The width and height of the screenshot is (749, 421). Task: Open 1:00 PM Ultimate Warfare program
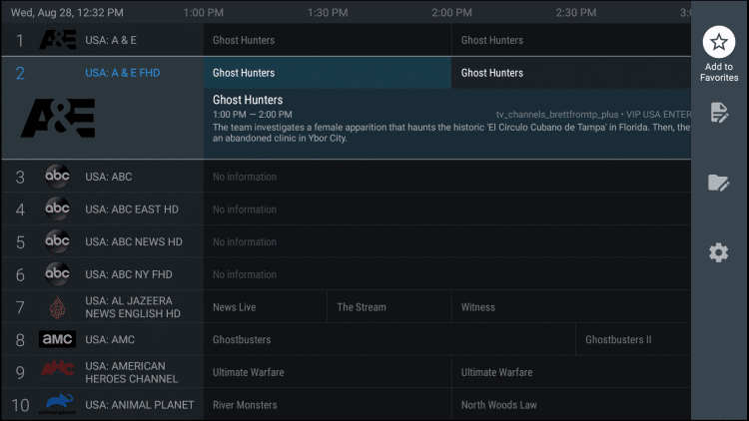tap(328, 372)
